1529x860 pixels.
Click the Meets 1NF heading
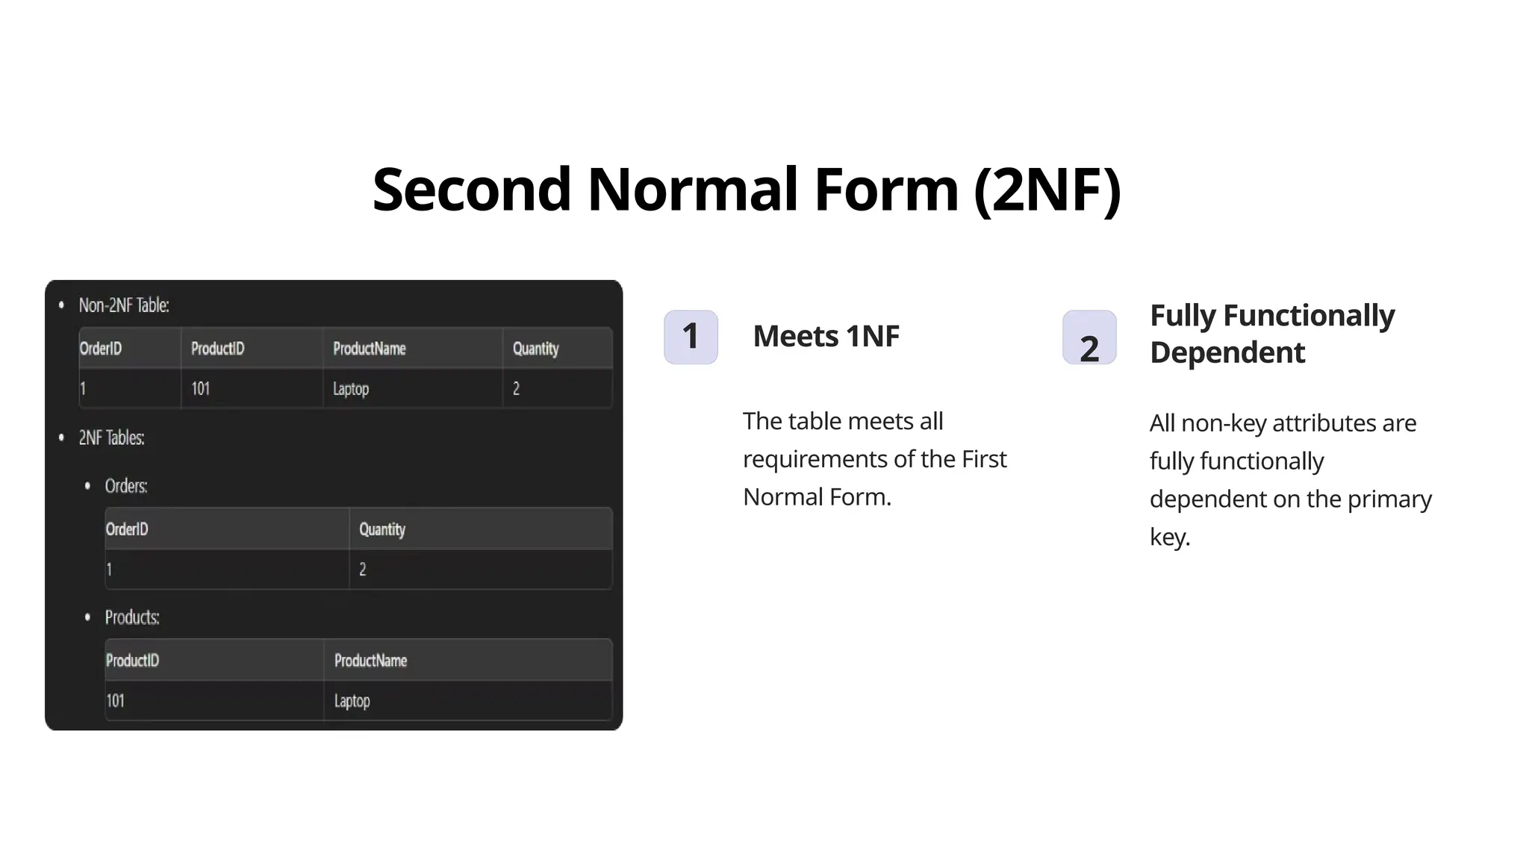pyautogui.click(x=826, y=337)
